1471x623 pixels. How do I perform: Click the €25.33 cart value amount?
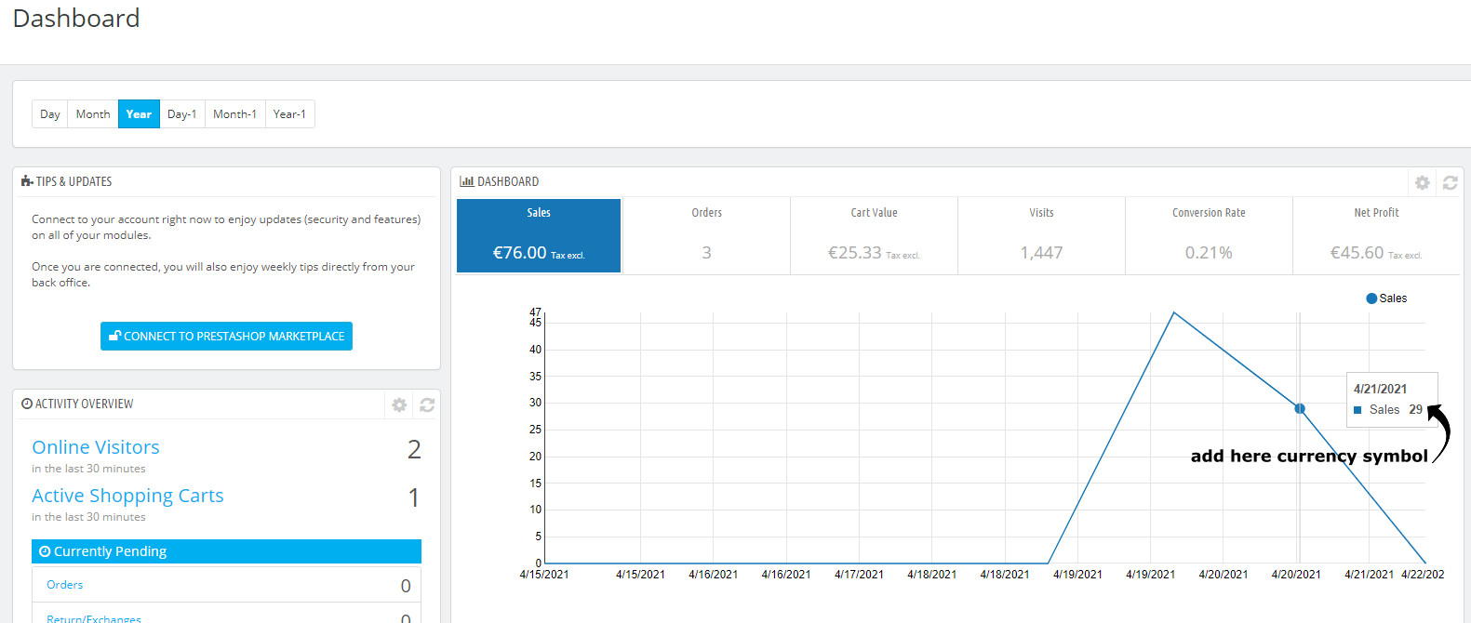click(x=854, y=253)
